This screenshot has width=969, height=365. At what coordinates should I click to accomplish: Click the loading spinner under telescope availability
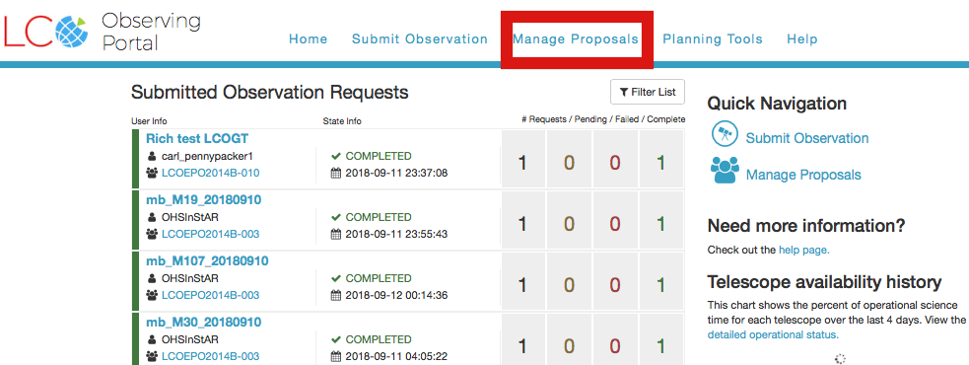(840, 359)
